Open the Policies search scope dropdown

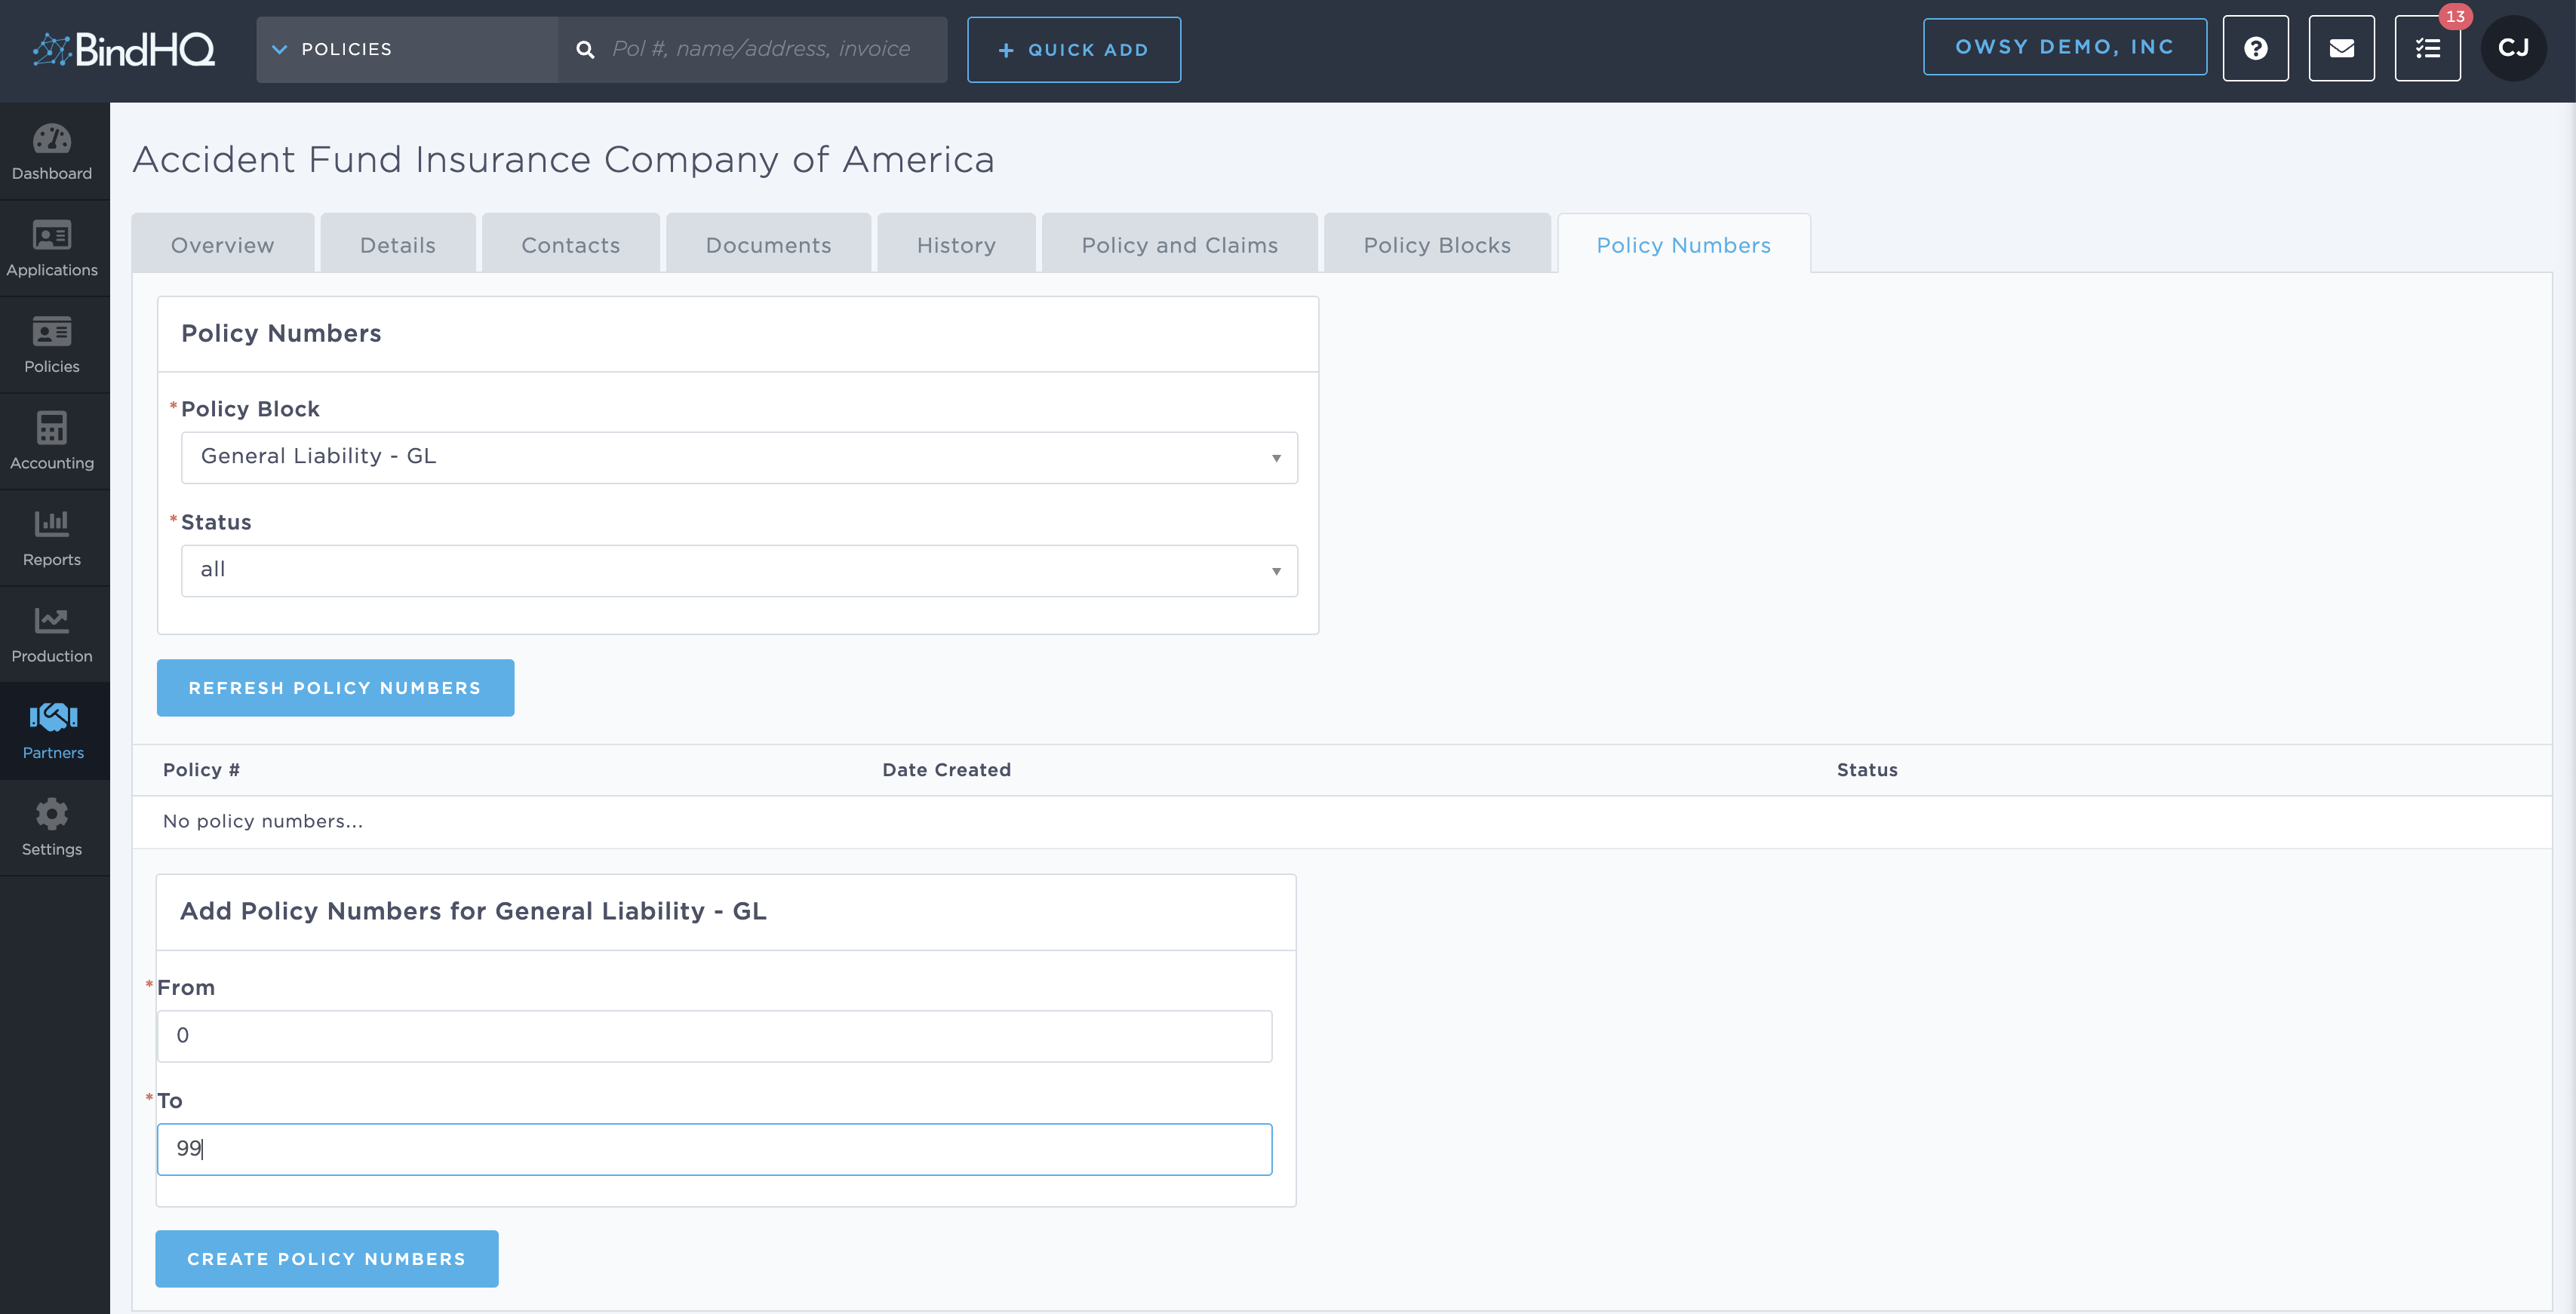406,49
